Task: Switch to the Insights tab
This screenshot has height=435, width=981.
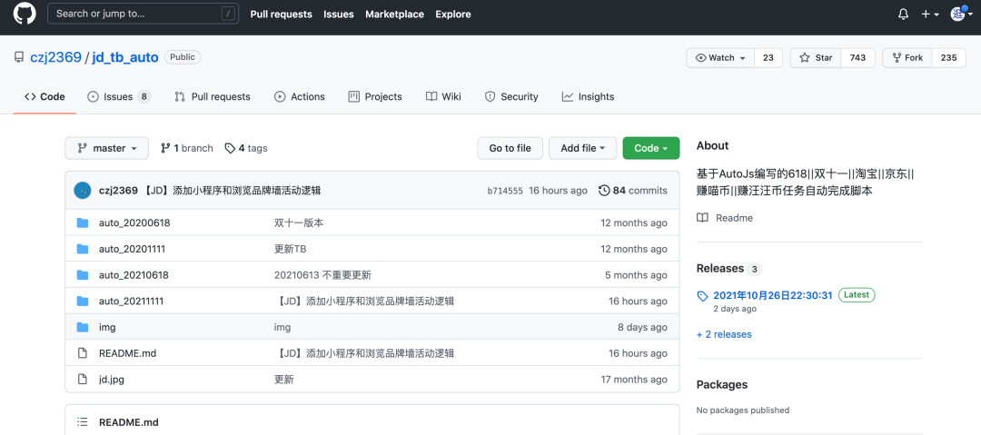Action: (588, 96)
